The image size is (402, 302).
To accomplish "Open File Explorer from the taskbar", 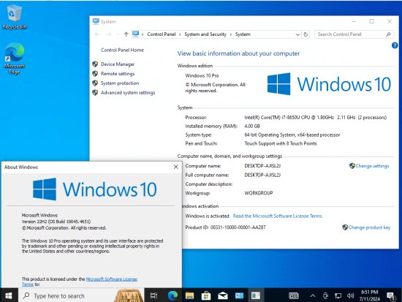I will 189,296.
